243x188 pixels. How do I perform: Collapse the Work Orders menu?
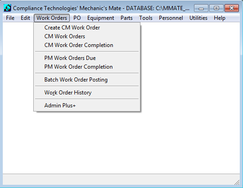52,18
